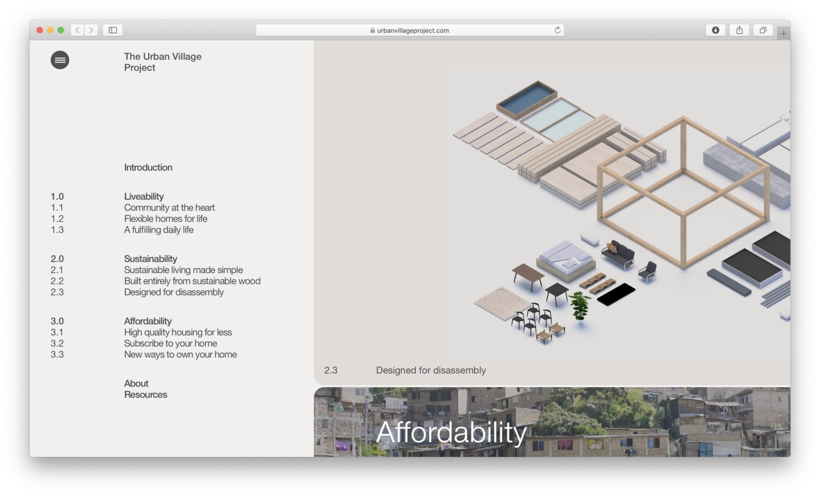Screen dimensions: 820x496
Task: Click section number 3.0
Action: pyautogui.click(x=57, y=321)
